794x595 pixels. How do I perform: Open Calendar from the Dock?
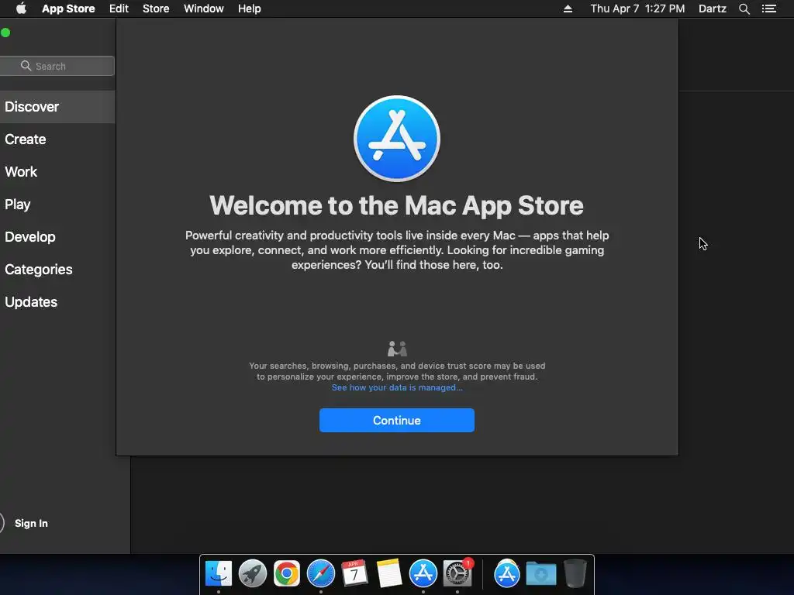(x=354, y=573)
